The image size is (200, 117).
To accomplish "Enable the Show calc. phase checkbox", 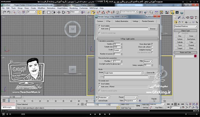I will (x=152, y=47).
